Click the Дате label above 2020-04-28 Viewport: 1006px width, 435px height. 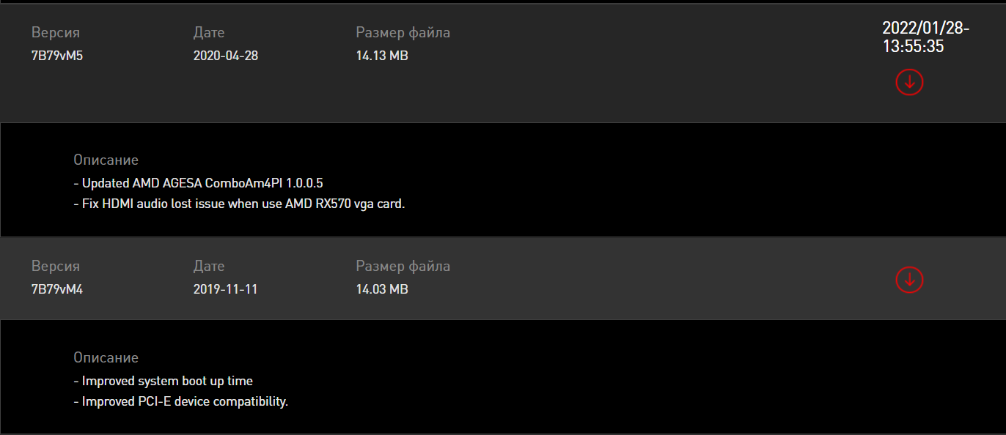(x=209, y=32)
